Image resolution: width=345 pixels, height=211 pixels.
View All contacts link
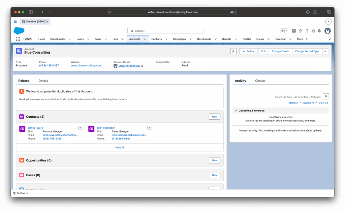[120, 148]
